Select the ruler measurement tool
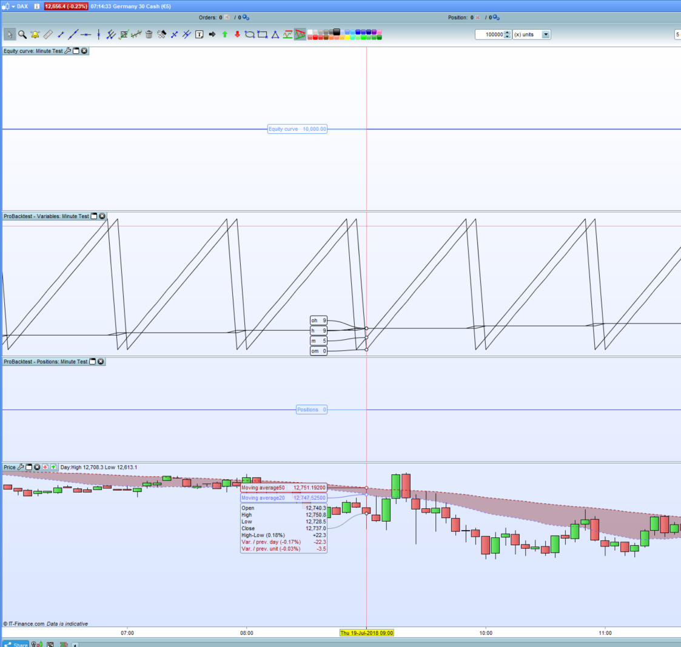This screenshot has height=647, width=681. tap(48, 35)
